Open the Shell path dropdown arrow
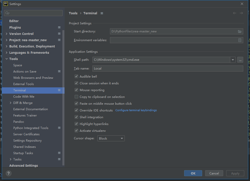The width and height of the screenshot is (250, 181). (x=233, y=60)
